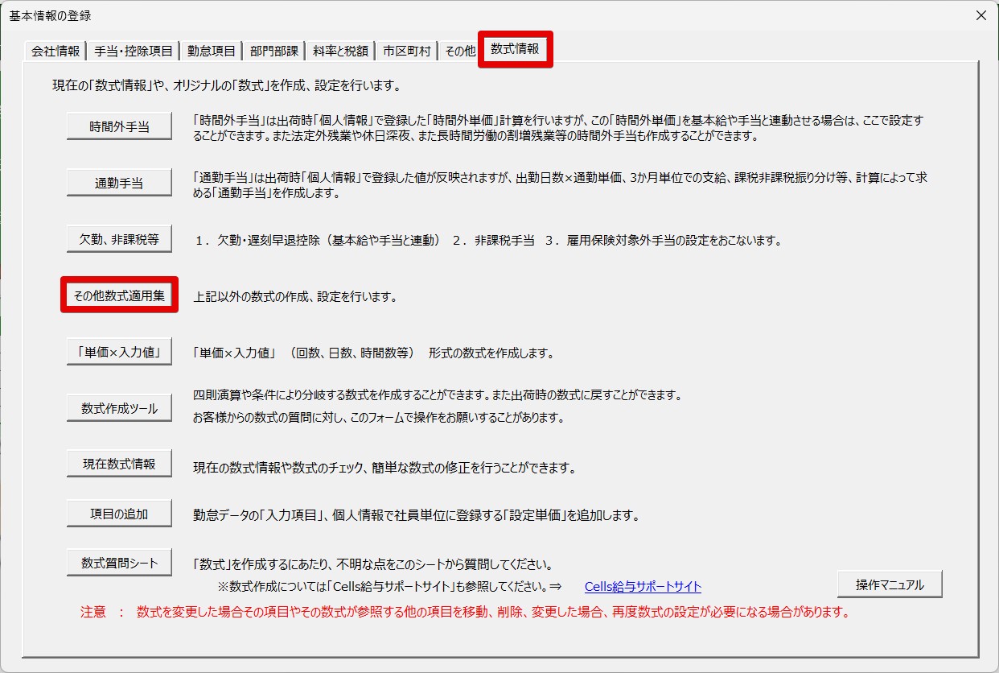Click the description mentioning 回数、日数、時間数等

click(374, 353)
